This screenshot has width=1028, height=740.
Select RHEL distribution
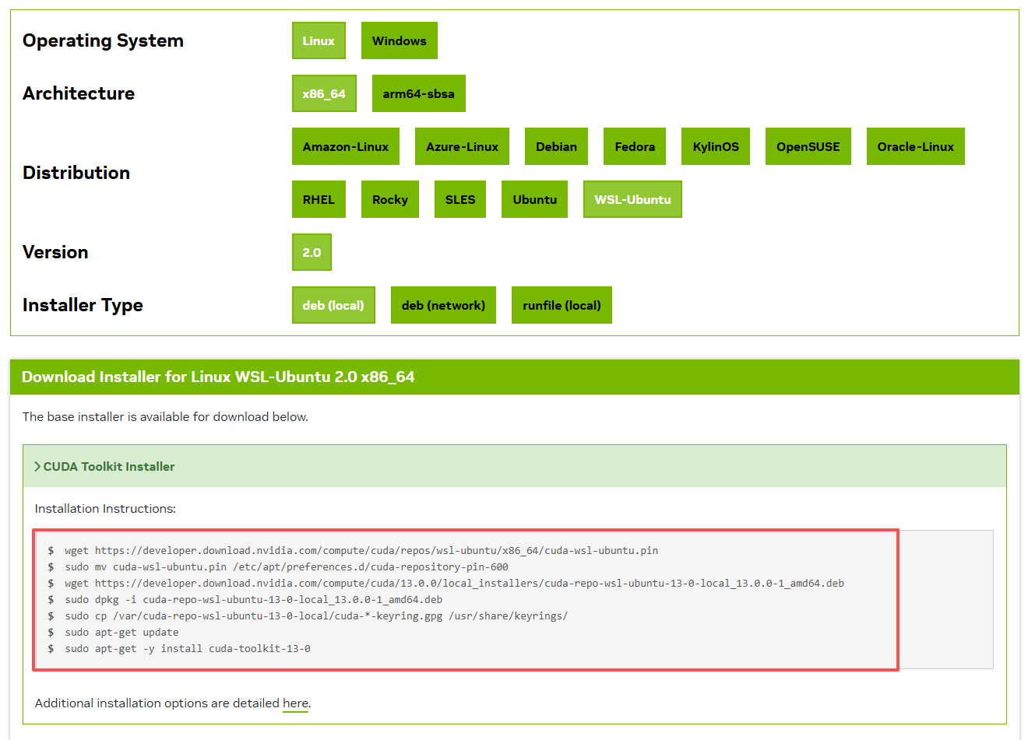click(319, 199)
